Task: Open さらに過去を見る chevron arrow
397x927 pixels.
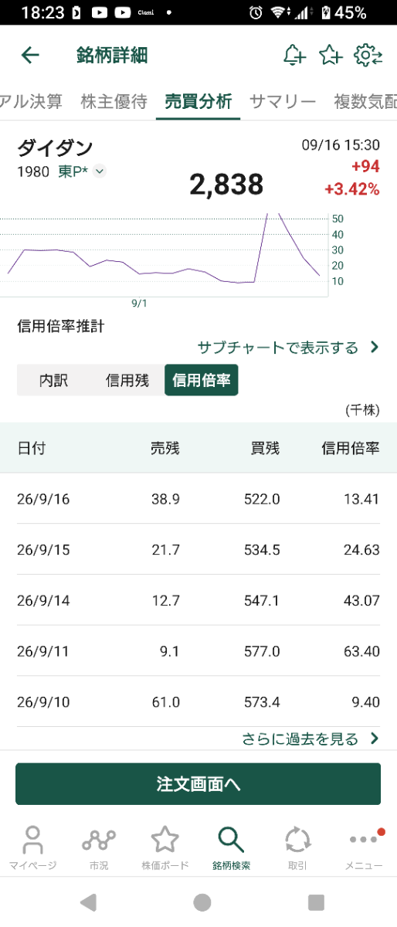Action: tap(375, 739)
